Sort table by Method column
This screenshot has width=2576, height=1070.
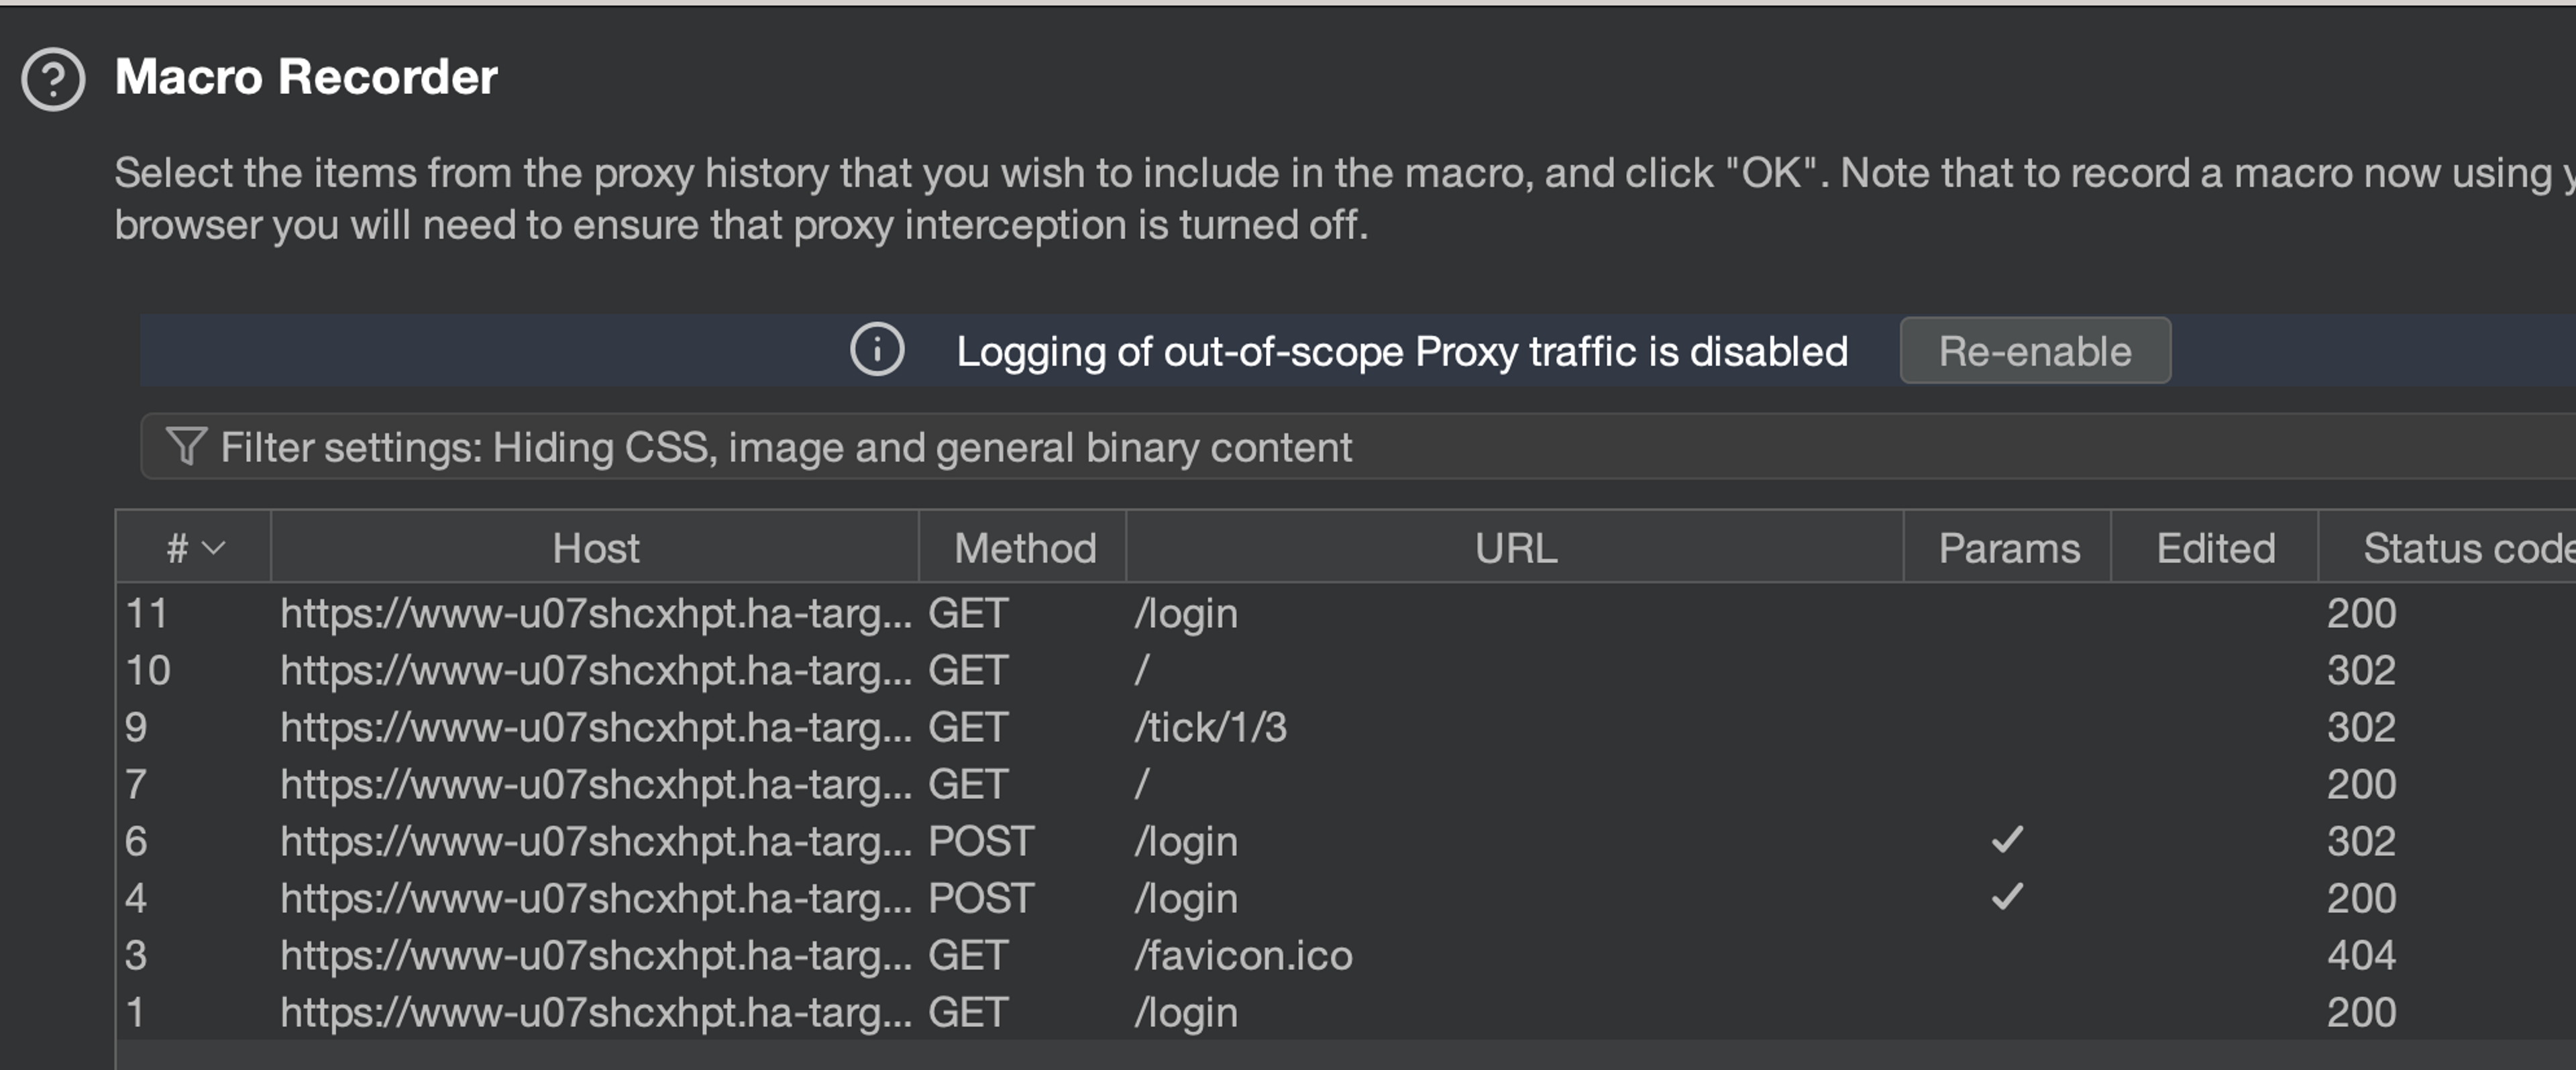pos(1024,548)
